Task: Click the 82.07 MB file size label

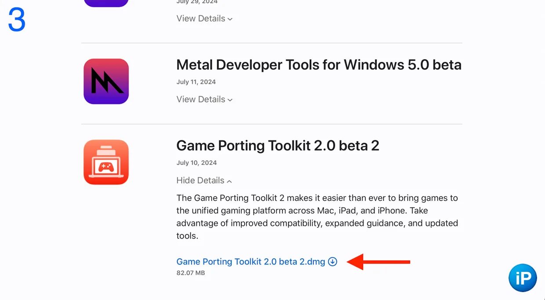Action: 191,273
